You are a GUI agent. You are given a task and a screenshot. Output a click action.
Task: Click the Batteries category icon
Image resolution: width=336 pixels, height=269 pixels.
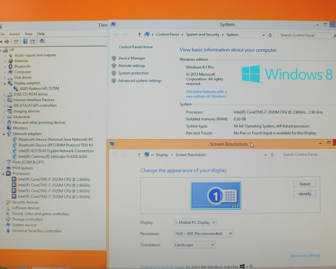coord(10,61)
